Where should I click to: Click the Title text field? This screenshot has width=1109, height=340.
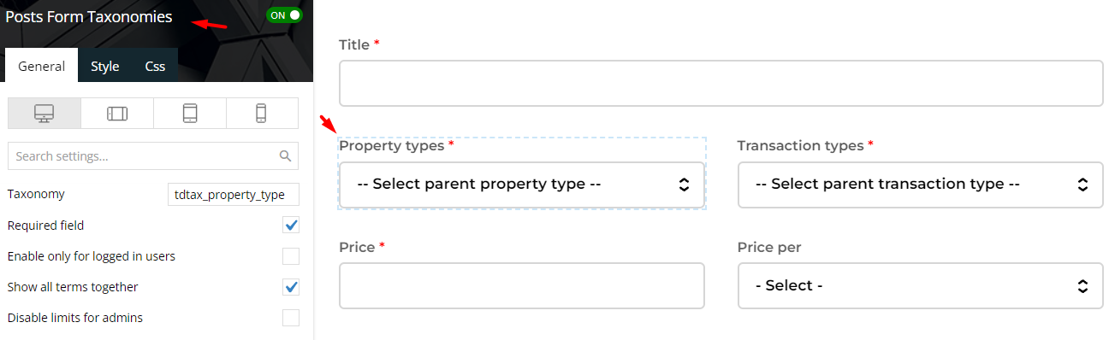click(721, 83)
